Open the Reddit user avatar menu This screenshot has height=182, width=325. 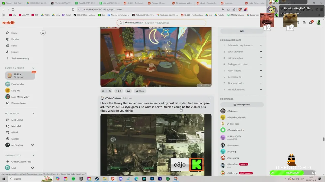tap(318, 23)
